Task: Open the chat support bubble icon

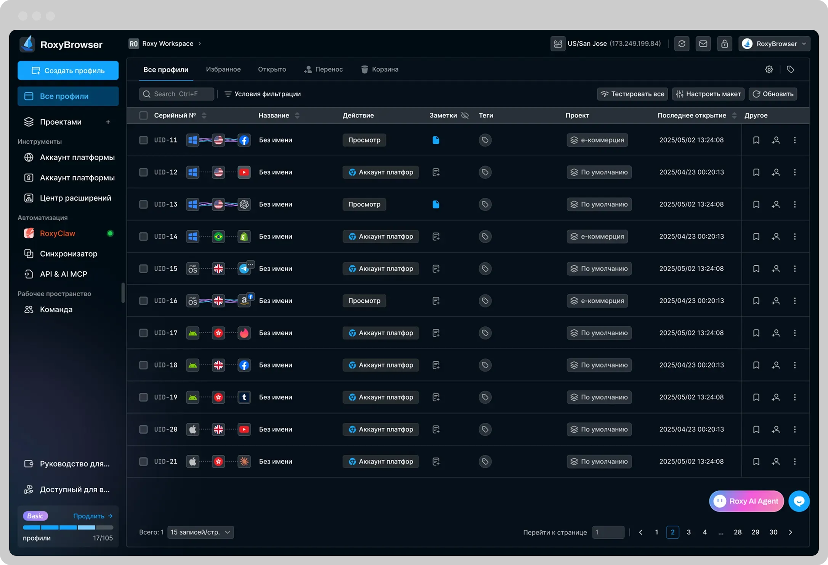Action: tap(799, 501)
